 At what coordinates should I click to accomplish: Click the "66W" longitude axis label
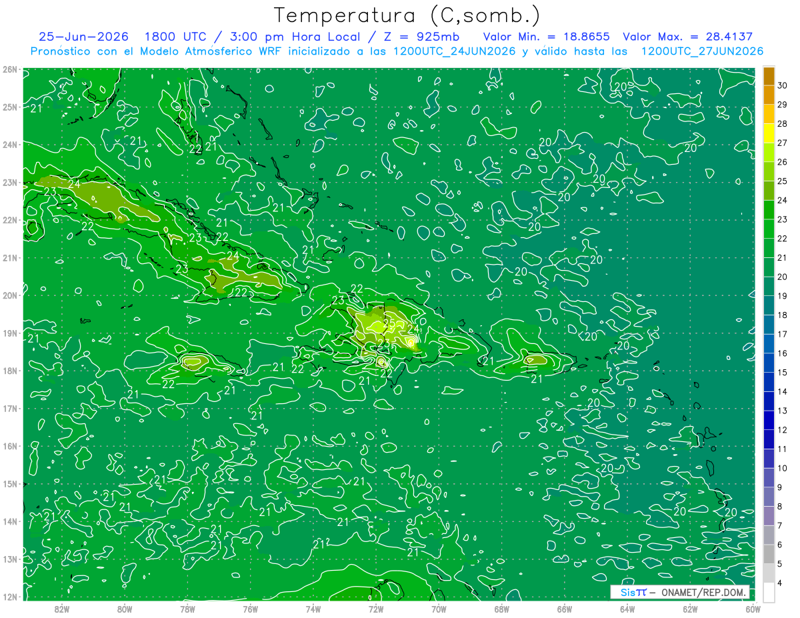[x=564, y=609]
